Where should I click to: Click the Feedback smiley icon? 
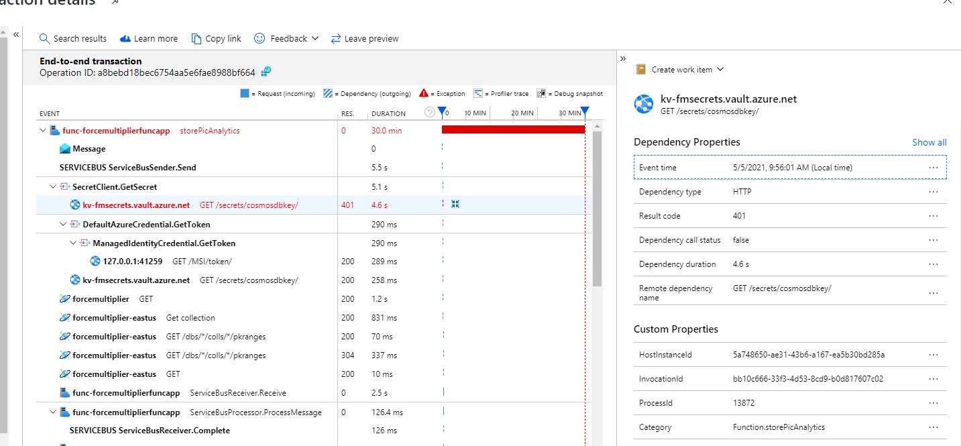[259, 38]
